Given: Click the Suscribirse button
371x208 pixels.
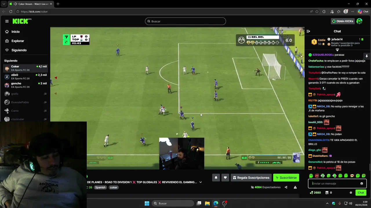Looking at the screenshot, I should (x=286, y=178).
